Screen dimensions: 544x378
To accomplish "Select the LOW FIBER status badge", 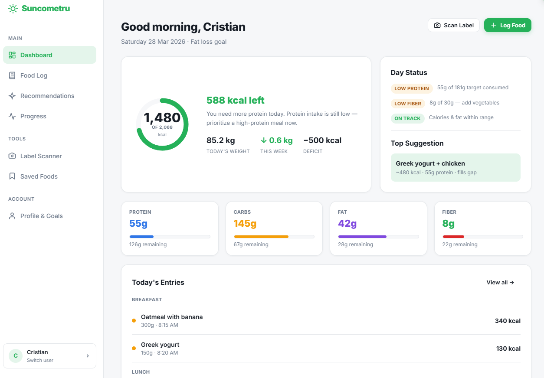I will pos(408,103).
